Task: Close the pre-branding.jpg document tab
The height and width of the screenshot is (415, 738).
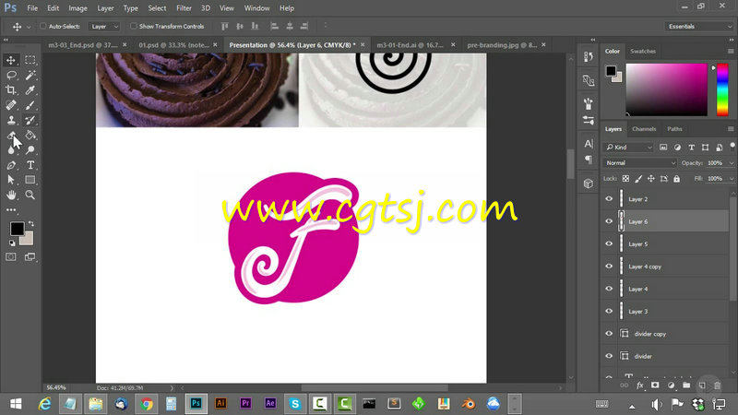Action: pyautogui.click(x=543, y=44)
